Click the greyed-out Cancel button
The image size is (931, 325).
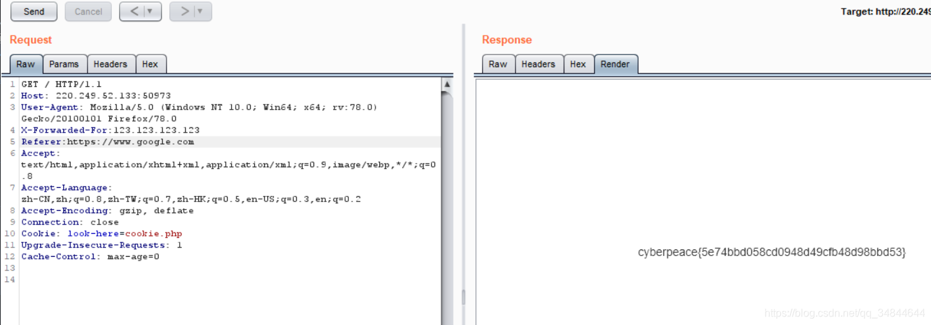tap(88, 11)
